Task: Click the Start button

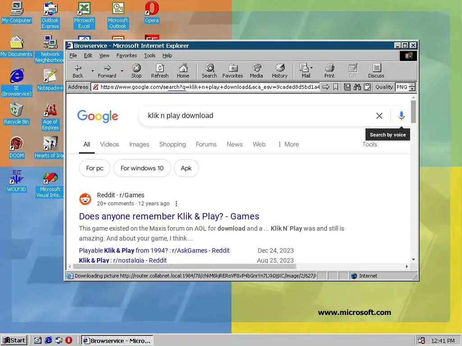Action: point(14,341)
